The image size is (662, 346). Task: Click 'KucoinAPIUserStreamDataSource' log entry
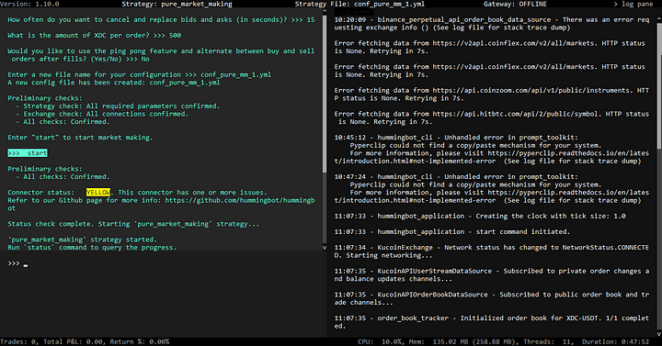(492, 274)
